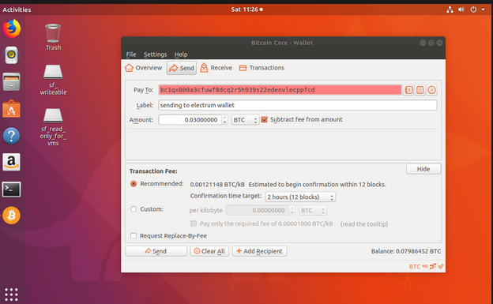Click the Bitcoin Core dock icon
This screenshot has width=493, height=304.
[11, 216]
